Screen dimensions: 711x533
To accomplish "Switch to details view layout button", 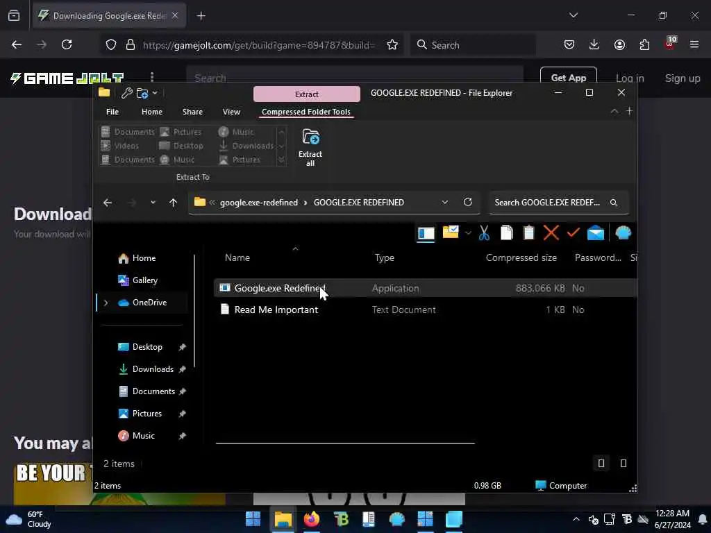I will pos(601,463).
